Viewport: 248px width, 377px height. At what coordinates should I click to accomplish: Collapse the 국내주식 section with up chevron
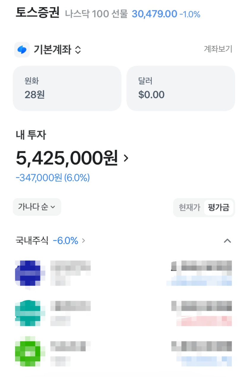pyautogui.click(x=227, y=241)
